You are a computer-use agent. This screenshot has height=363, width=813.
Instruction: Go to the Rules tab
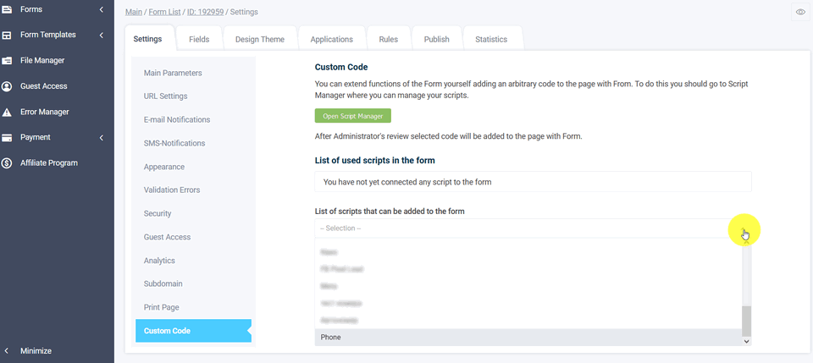[389, 40]
